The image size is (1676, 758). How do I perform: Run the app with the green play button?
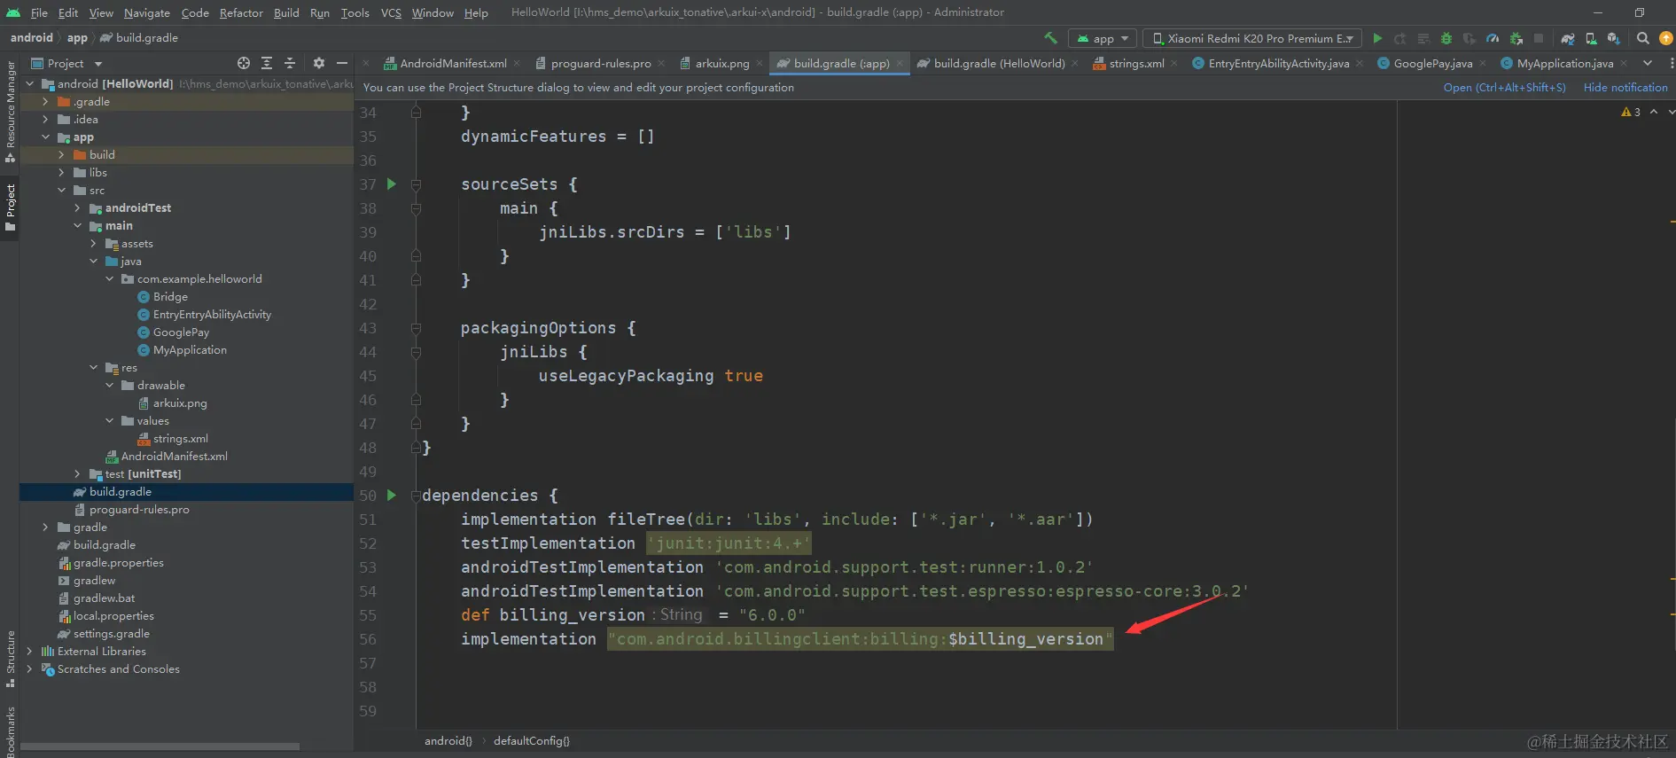(x=1377, y=38)
